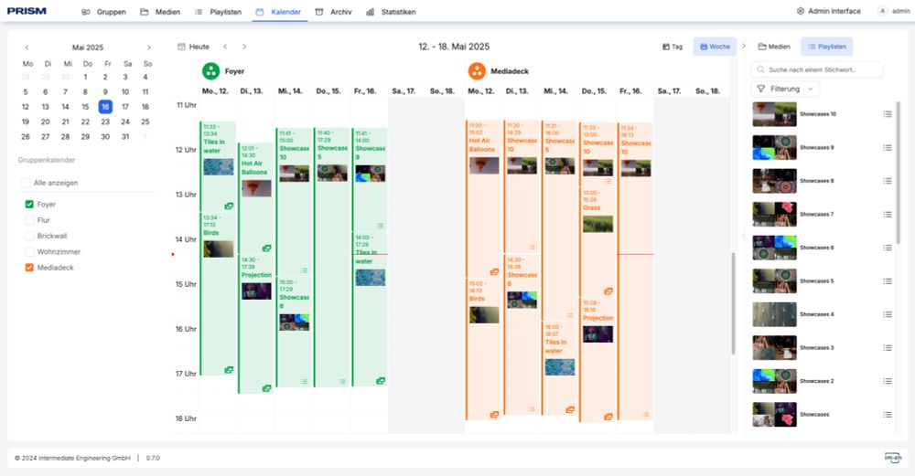This screenshot has width=915, height=476.
Task: Switch side panel to Medien tab
Action: coord(774,47)
